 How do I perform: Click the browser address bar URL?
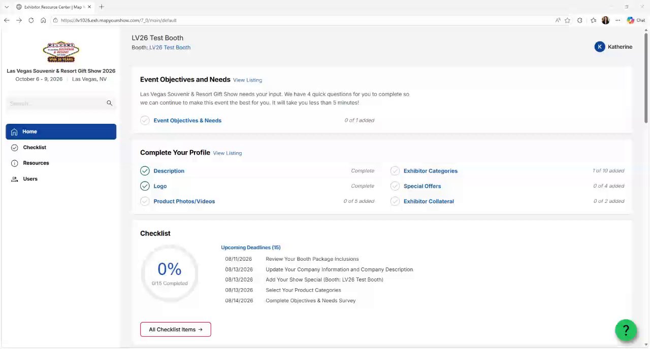[118, 20]
